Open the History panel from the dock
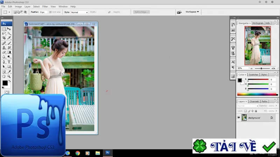 (x=233, y=24)
